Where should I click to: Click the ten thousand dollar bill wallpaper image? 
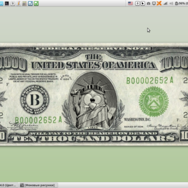94,94
